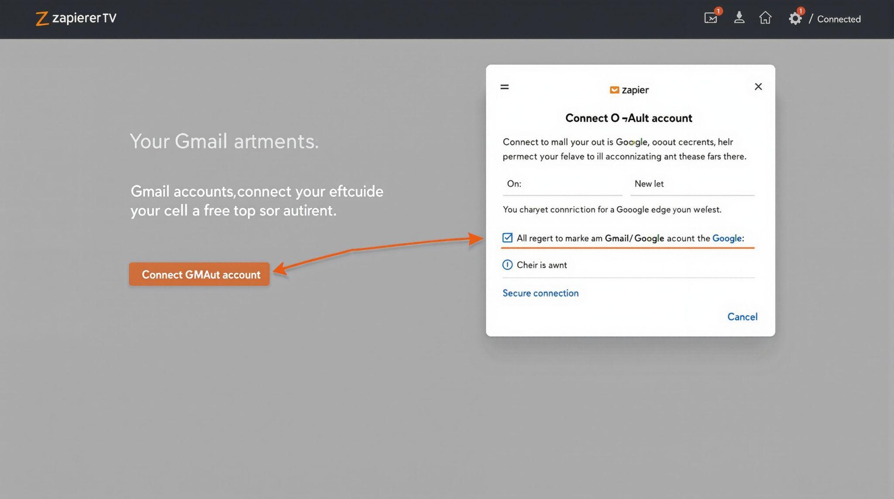The image size is (894, 499).
Task: Click the 'On:' input field
Action: coord(562,184)
